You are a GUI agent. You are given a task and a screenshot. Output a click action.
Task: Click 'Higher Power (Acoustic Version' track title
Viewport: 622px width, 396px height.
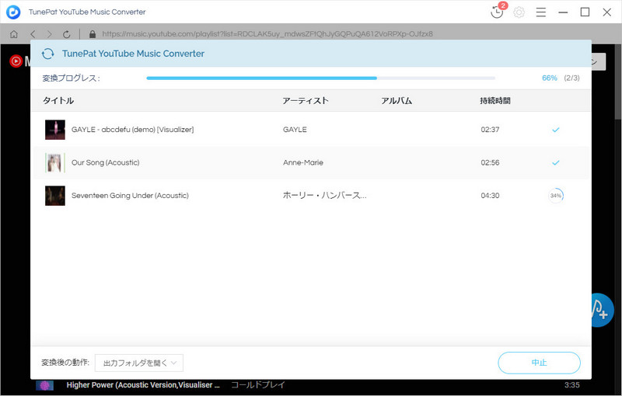point(143,385)
